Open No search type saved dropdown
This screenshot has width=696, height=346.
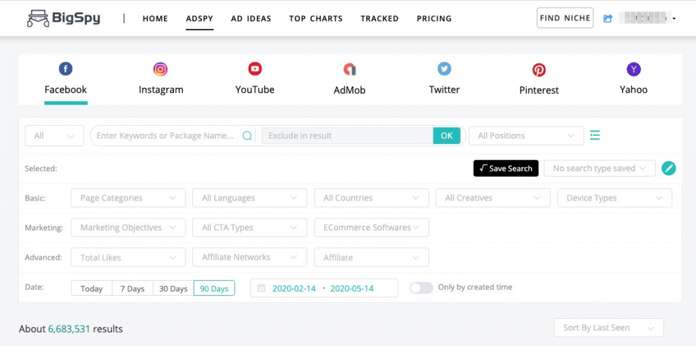pos(599,169)
